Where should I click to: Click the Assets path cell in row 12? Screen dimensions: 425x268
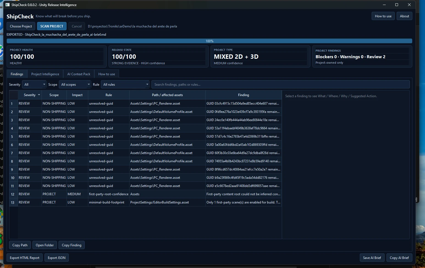167,194
